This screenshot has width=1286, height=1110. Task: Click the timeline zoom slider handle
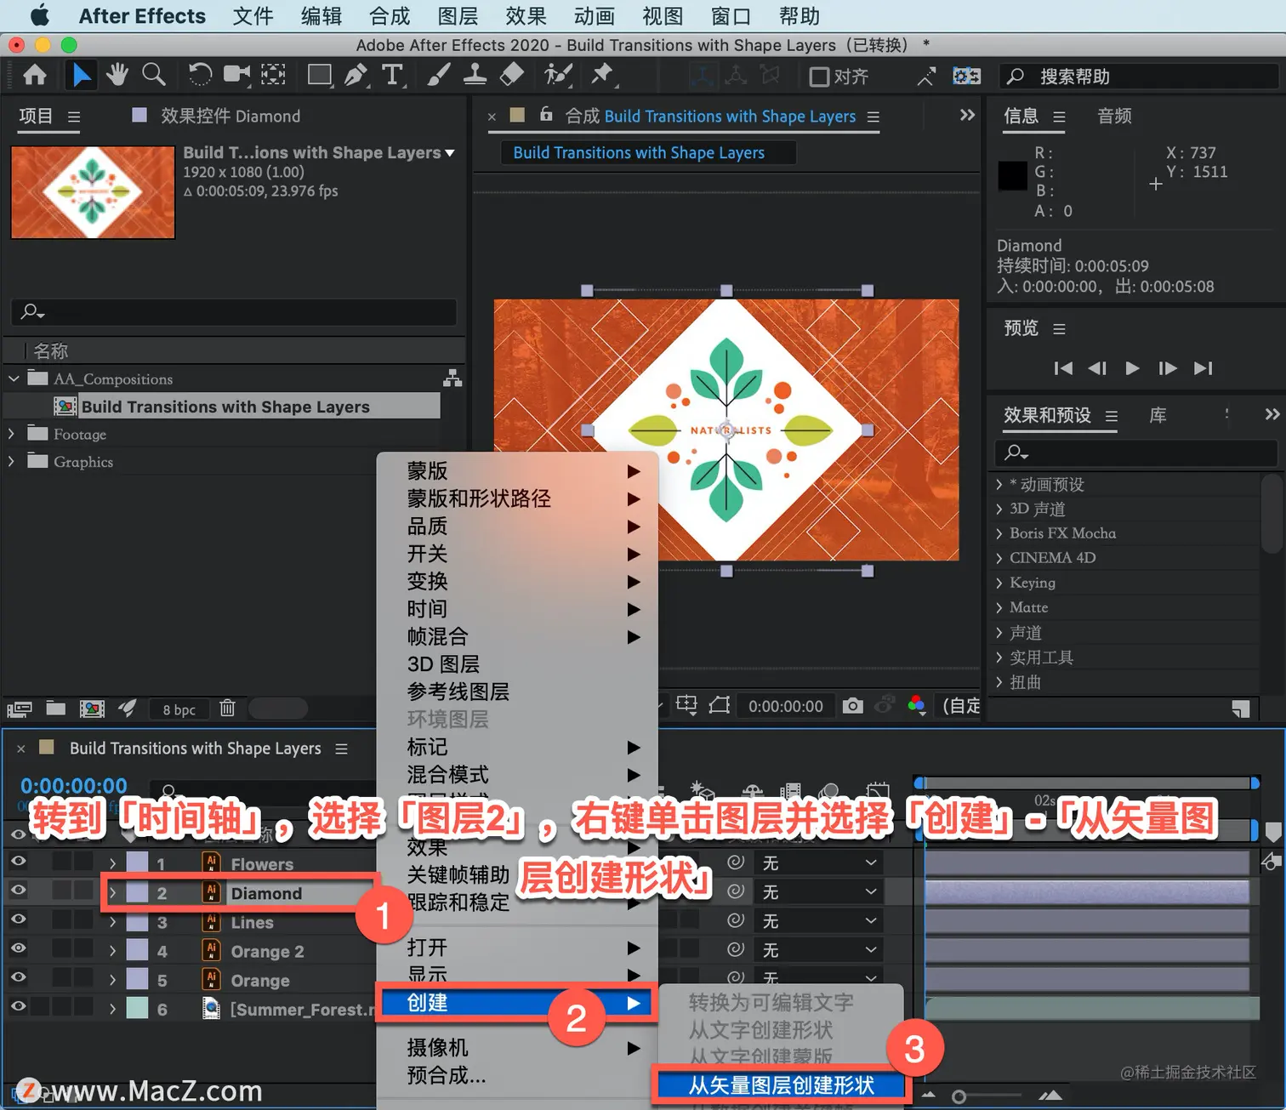(959, 1096)
